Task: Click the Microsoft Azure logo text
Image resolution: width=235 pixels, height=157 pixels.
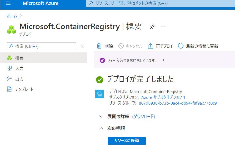Action: tap(41, 3)
